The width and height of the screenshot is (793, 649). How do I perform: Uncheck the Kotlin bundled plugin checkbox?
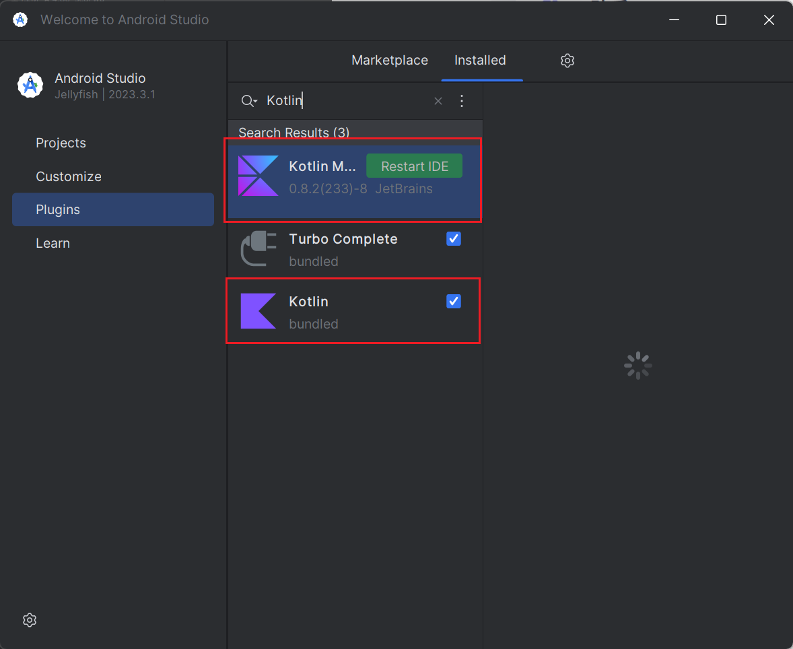click(454, 302)
